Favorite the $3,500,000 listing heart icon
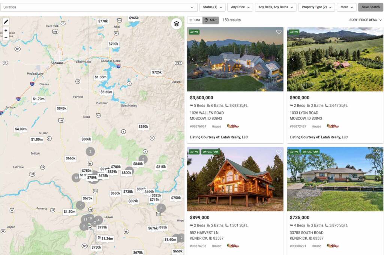 pos(279,32)
